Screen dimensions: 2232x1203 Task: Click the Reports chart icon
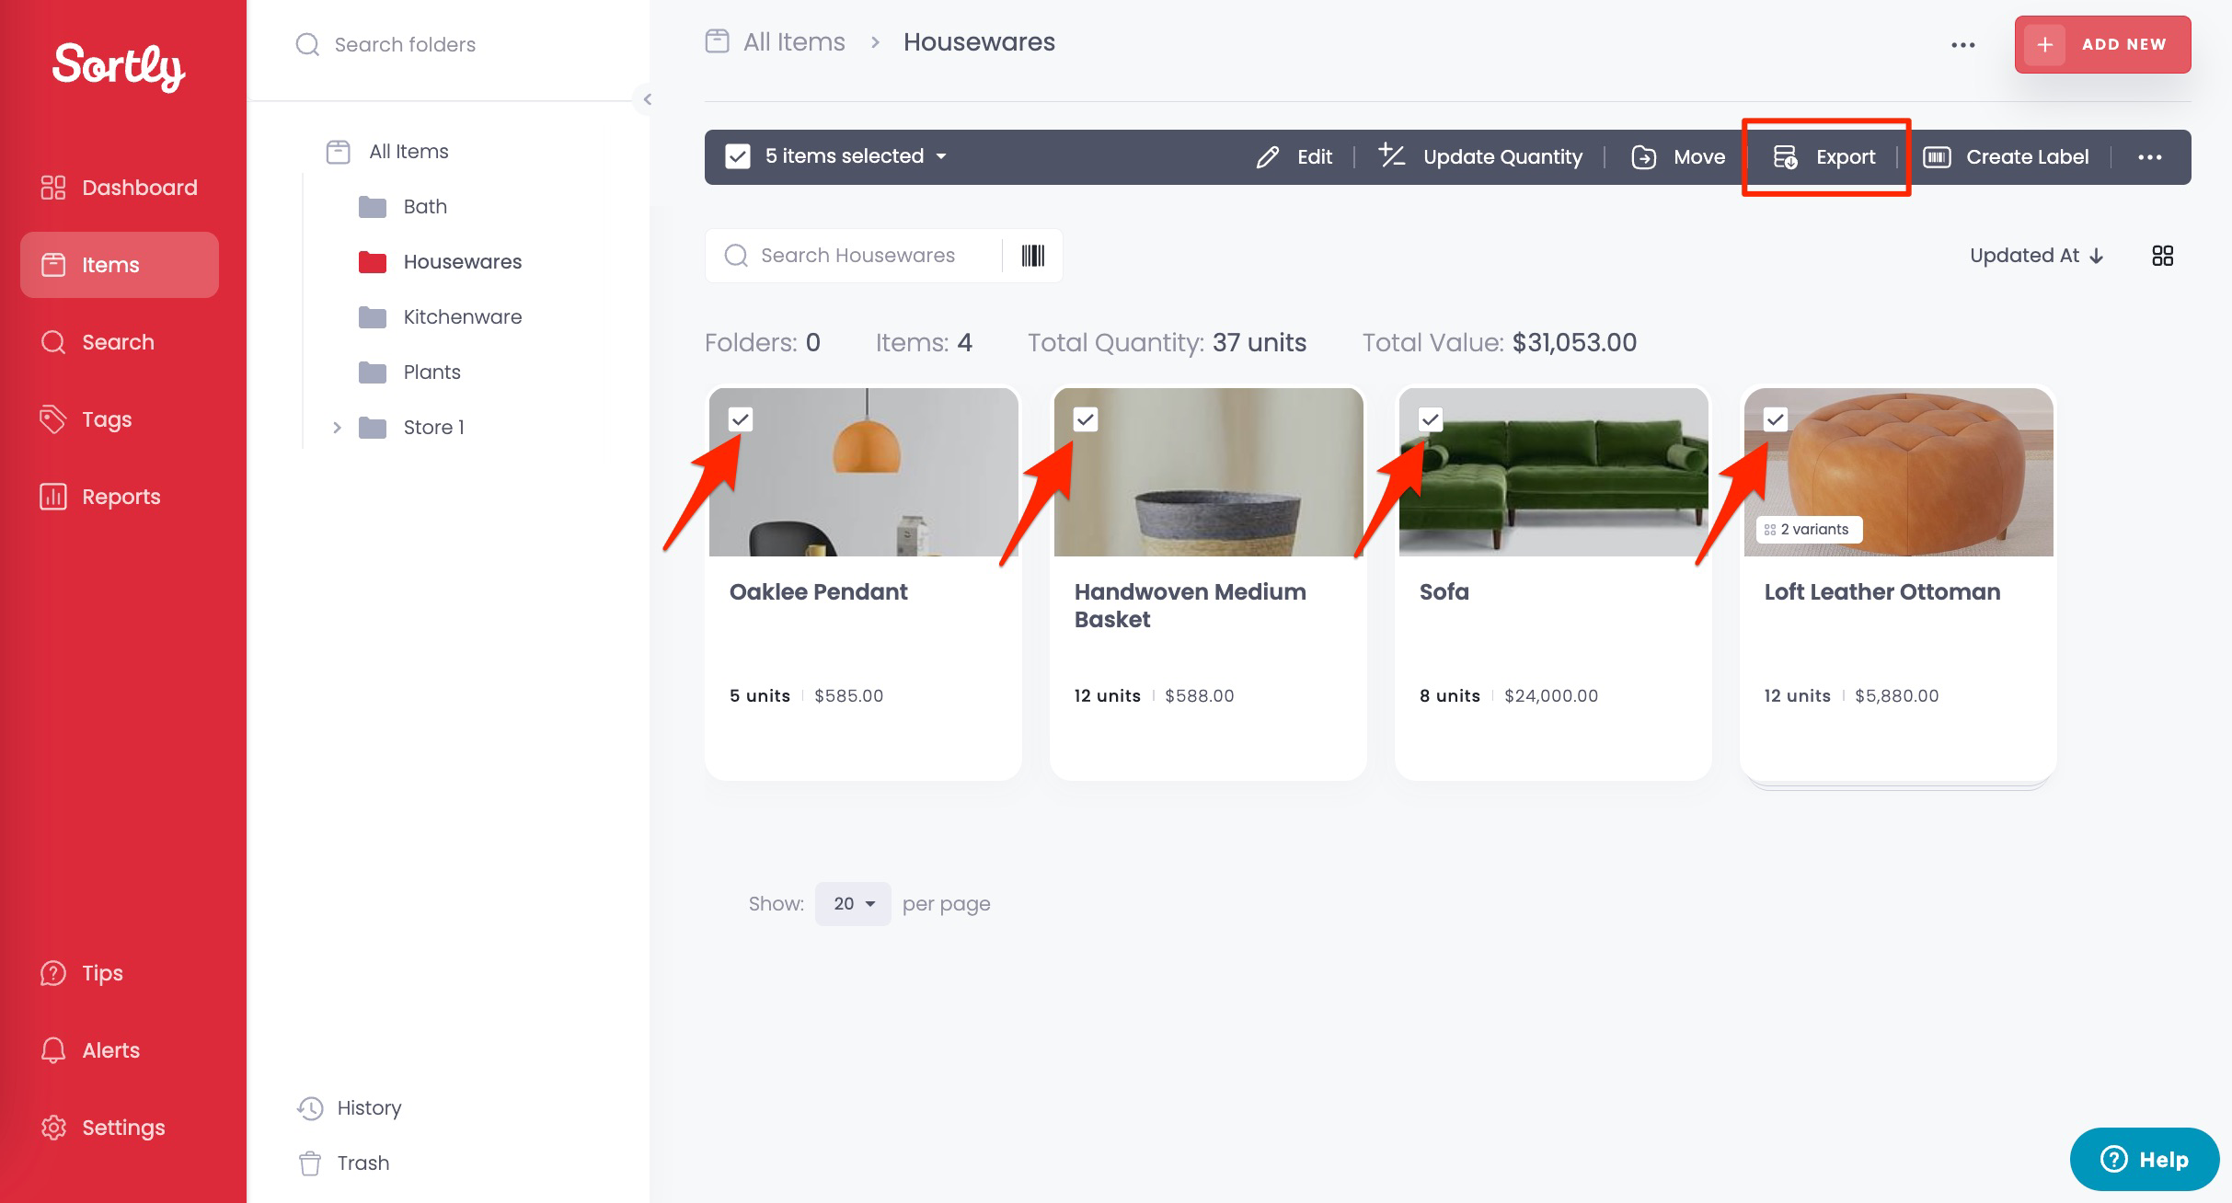click(53, 497)
